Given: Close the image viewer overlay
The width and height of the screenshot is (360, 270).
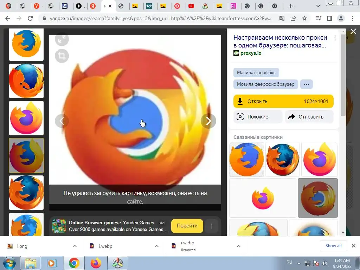Looking at the screenshot, I should pyautogui.click(x=353, y=31).
